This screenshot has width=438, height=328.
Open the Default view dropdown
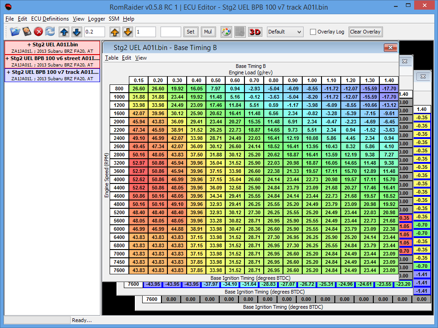pos(285,32)
